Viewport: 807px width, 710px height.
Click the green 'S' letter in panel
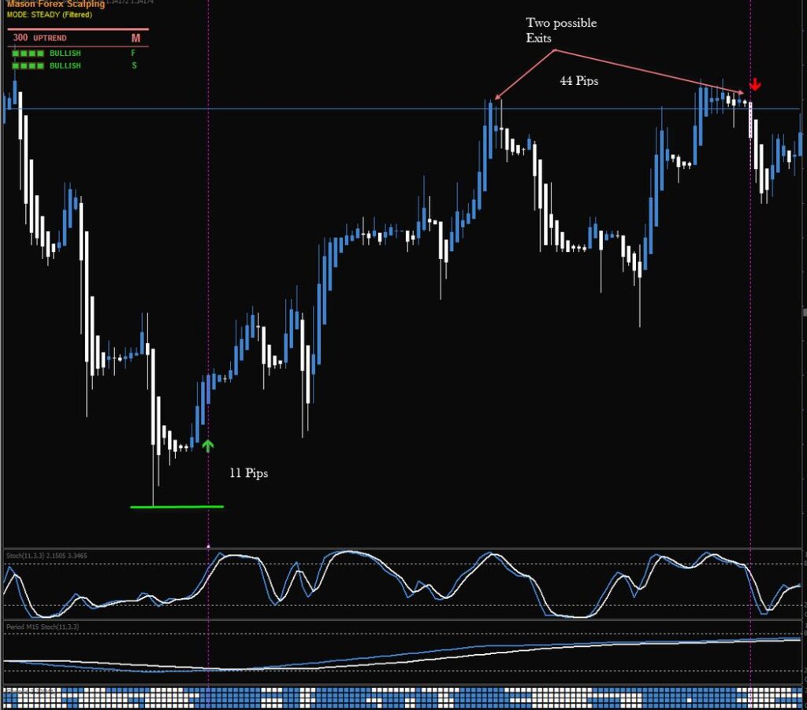coord(134,65)
